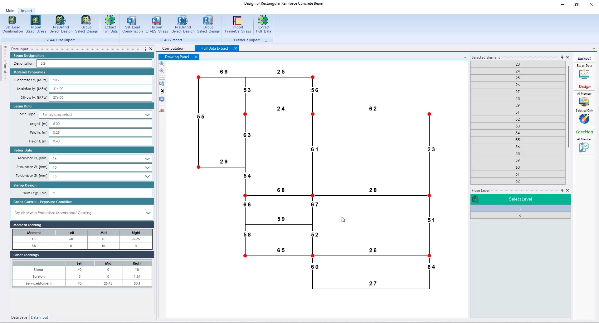599x323 pixels.
Task: Open General Information side tab
Action: [5, 62]
